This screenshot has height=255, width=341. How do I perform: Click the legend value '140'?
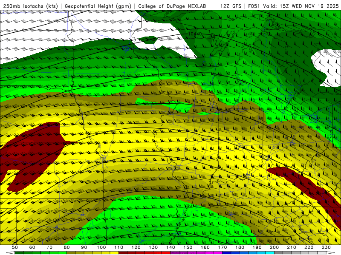coord(170,247)
